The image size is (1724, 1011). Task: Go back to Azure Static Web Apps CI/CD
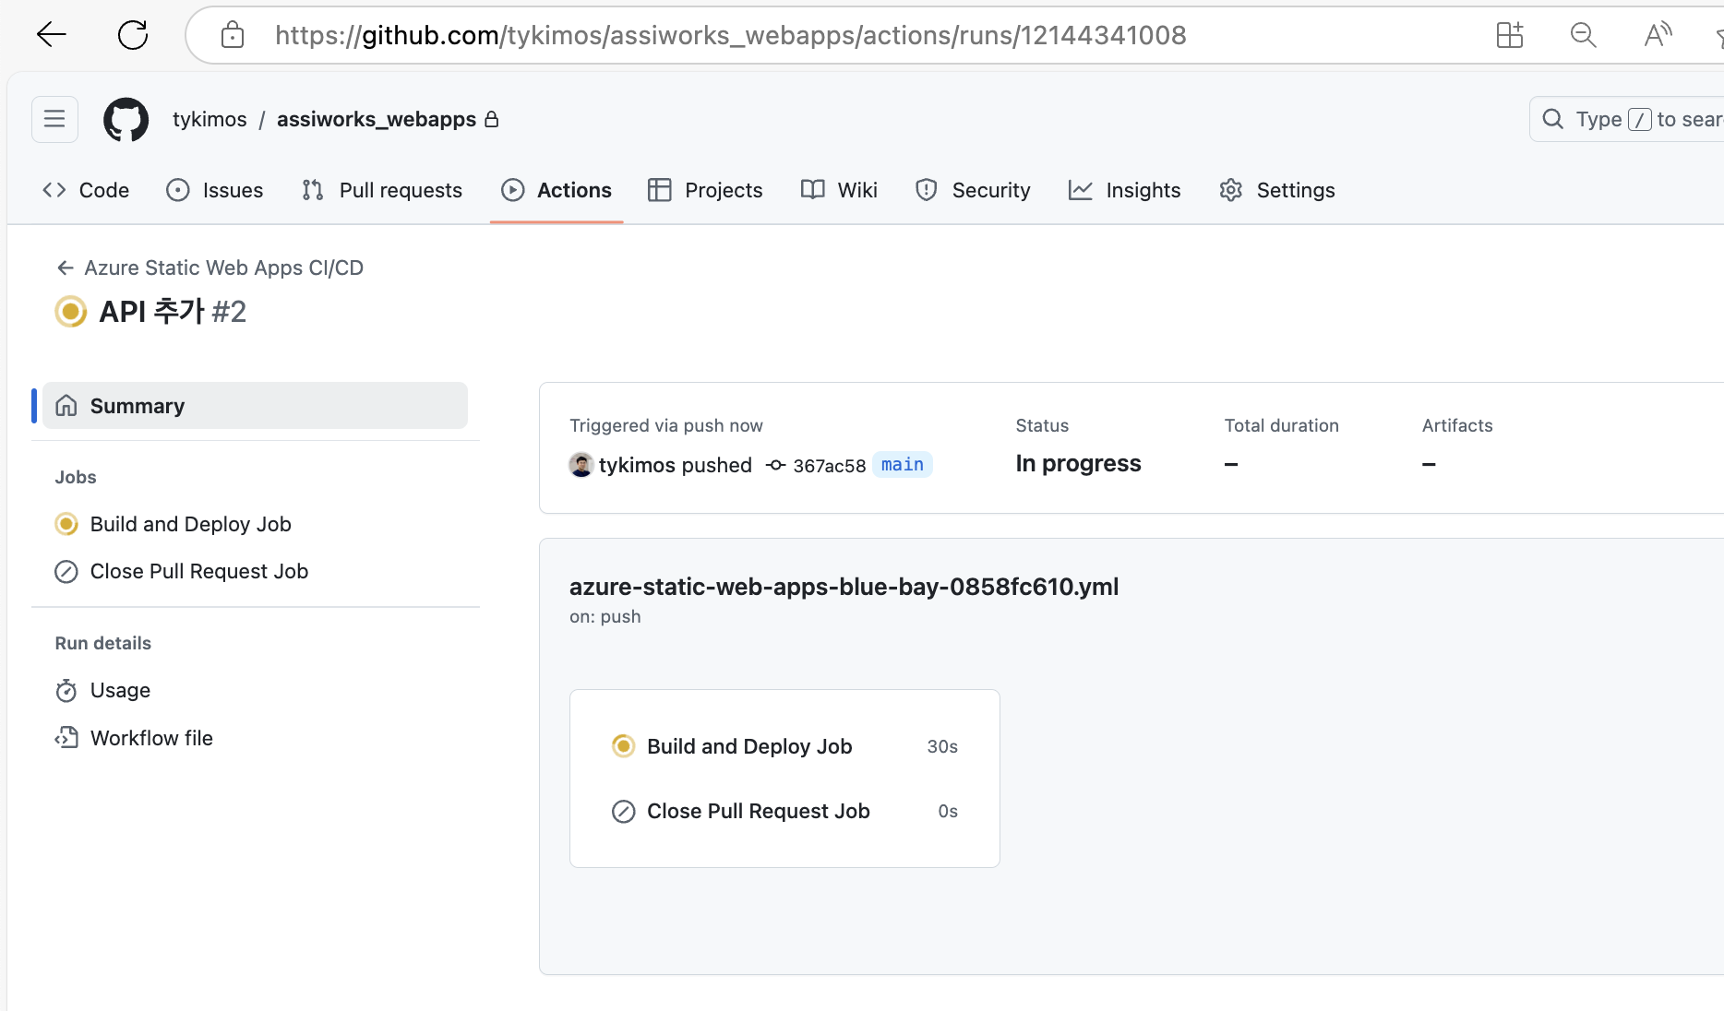tap(222, 268)
